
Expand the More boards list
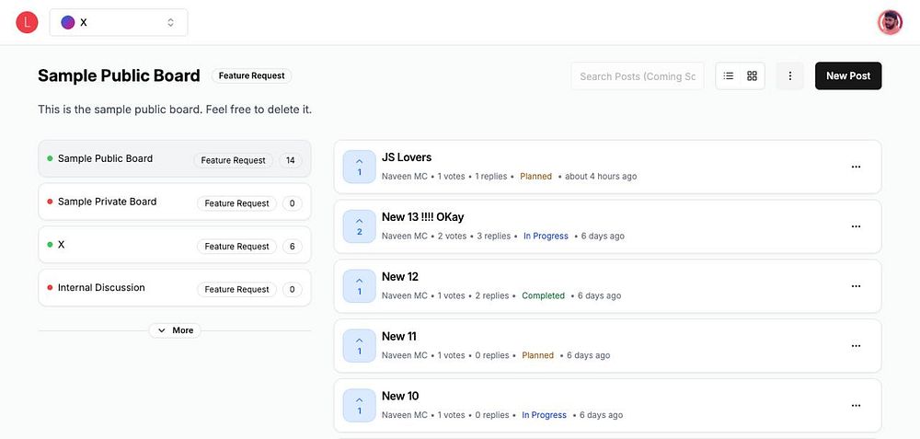pyautogui.click(x=175, y=330)
